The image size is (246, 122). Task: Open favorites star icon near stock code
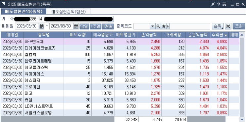[164, 26]
